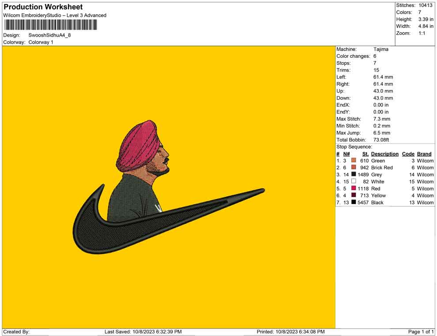Click the Green thread color swatch
The image size is (437, 336).
point(354,161)
